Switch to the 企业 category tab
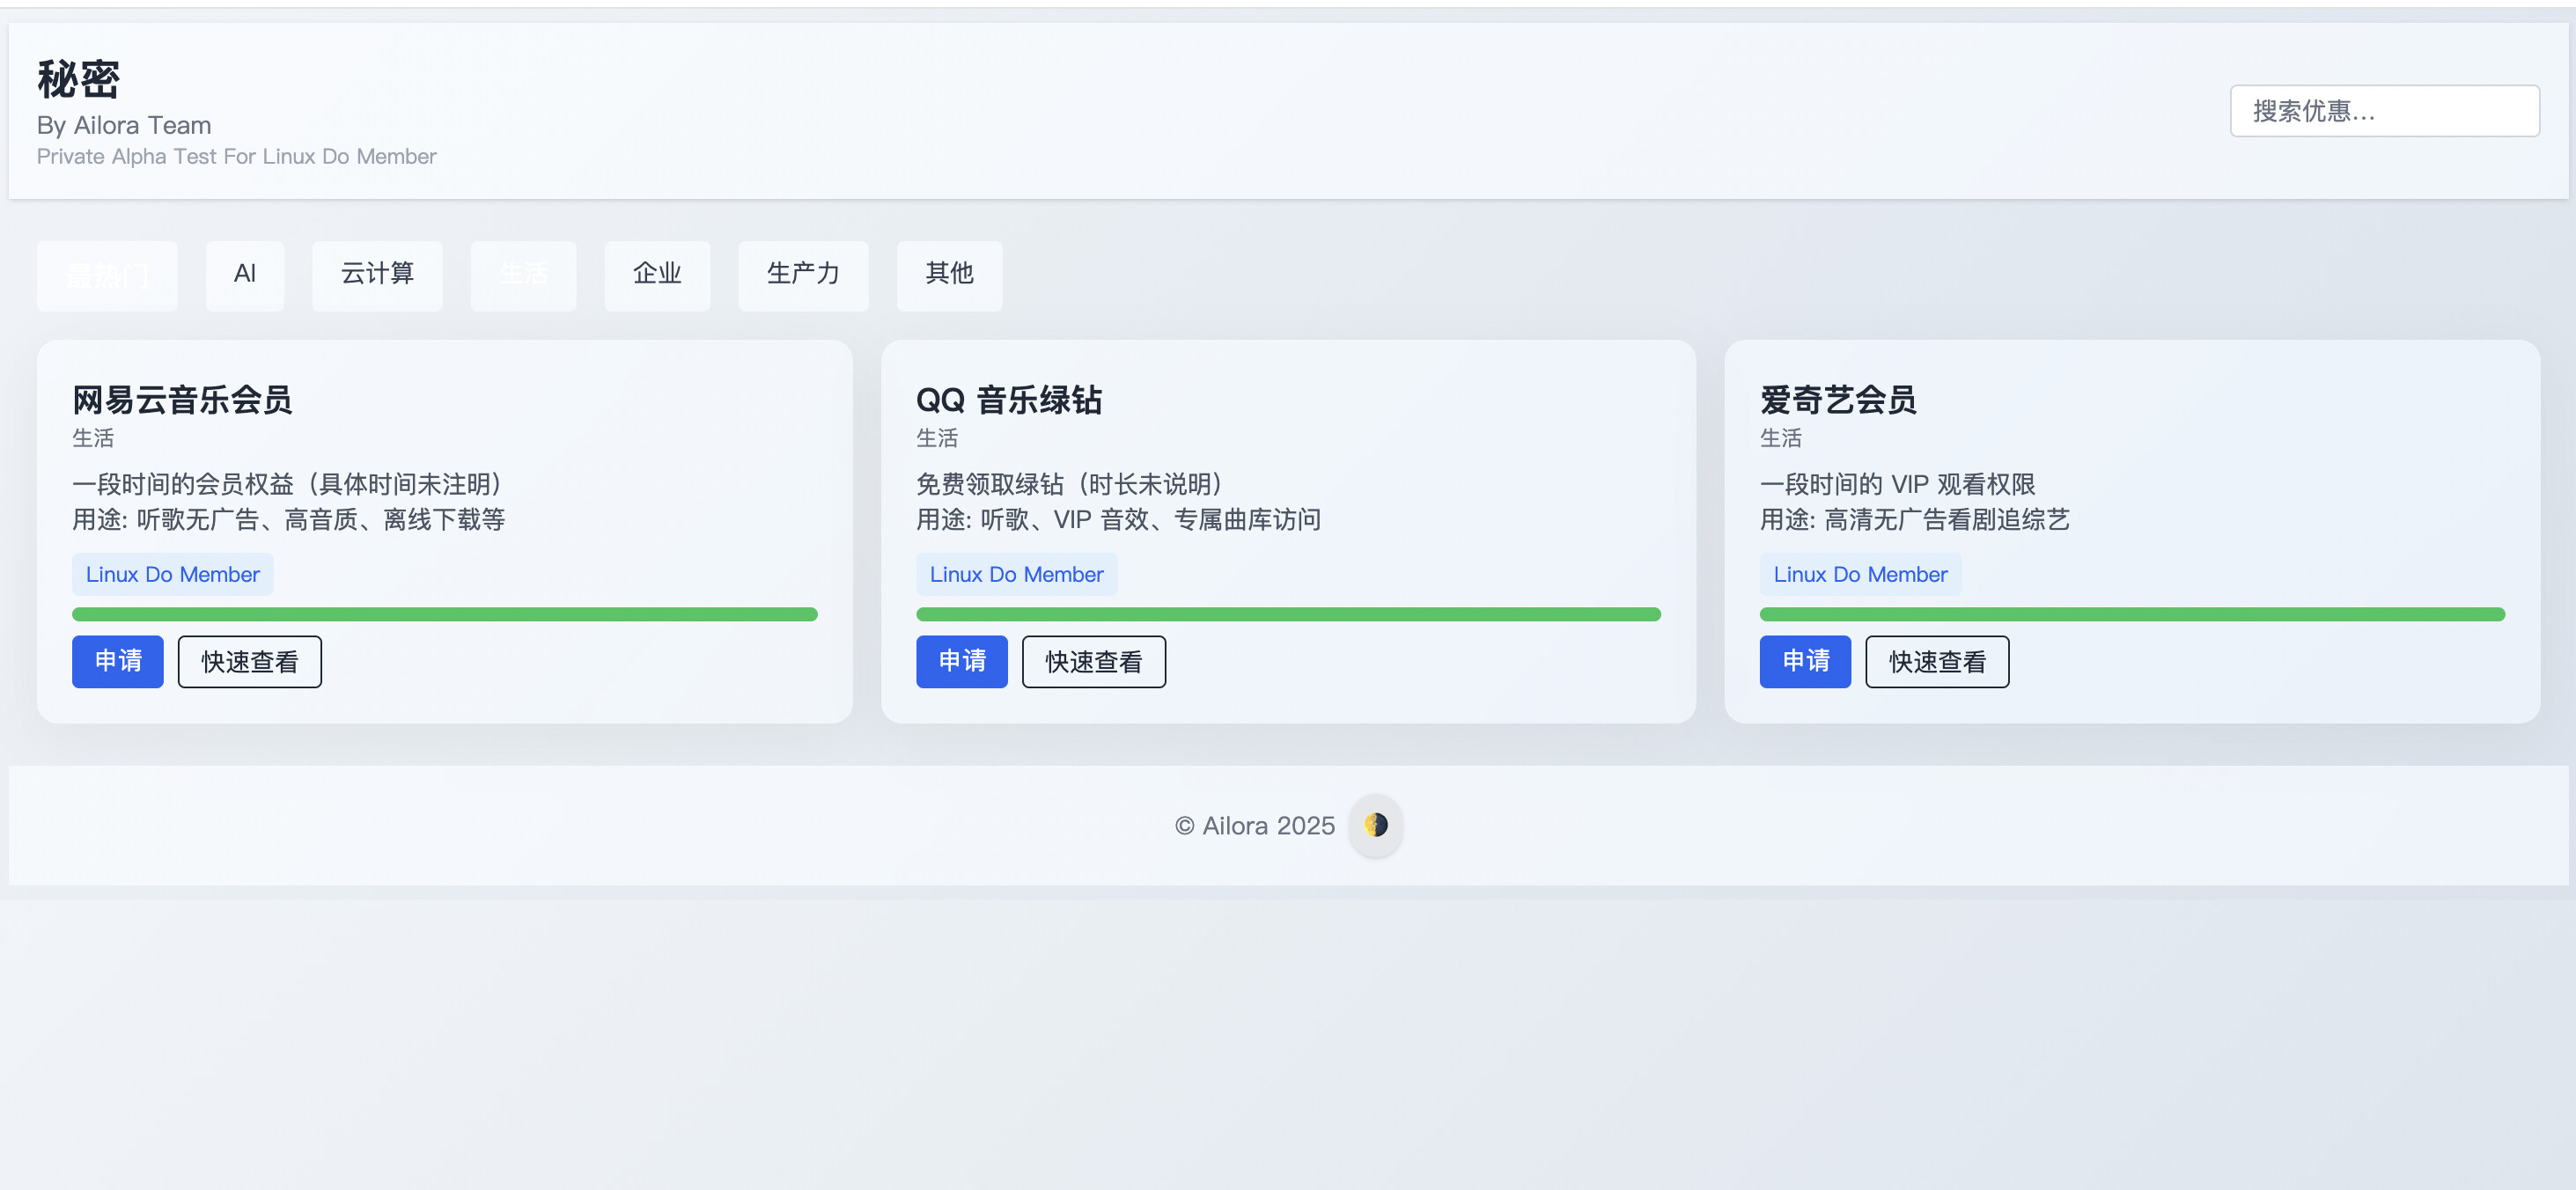 coord(657,275)
